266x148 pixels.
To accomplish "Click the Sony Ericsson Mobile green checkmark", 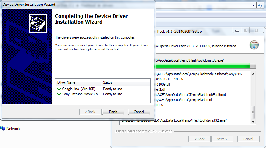I will [59, 94].
